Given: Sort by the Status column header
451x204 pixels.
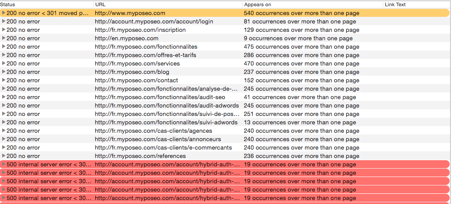Looking at the screenshot, I should pos(47,4).
